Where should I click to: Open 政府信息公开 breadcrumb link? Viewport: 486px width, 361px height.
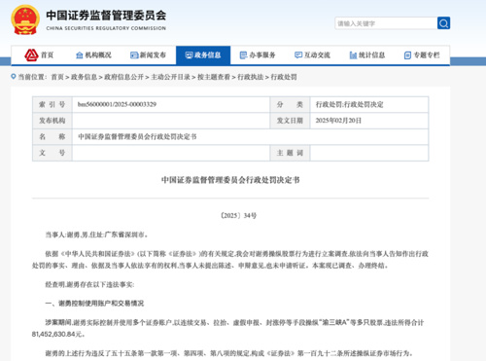(124, 77)
